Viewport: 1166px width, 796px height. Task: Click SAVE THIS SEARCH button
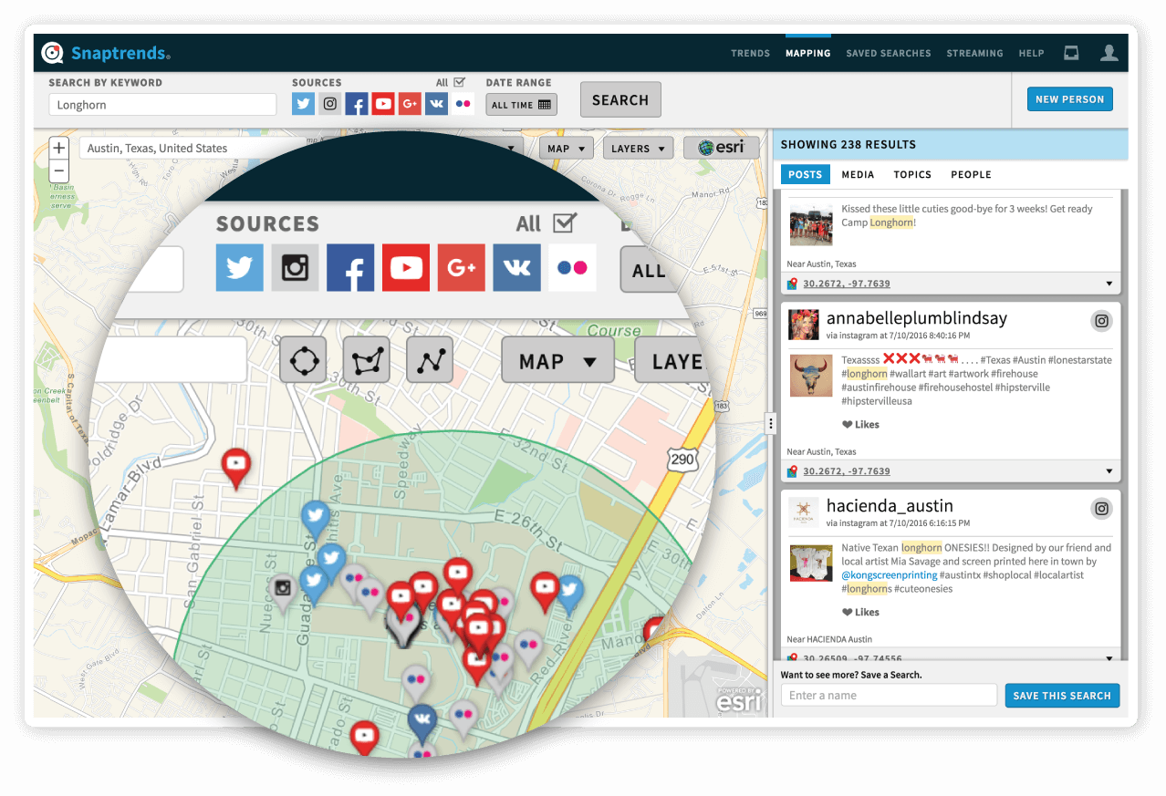[x=1062, y=696]
